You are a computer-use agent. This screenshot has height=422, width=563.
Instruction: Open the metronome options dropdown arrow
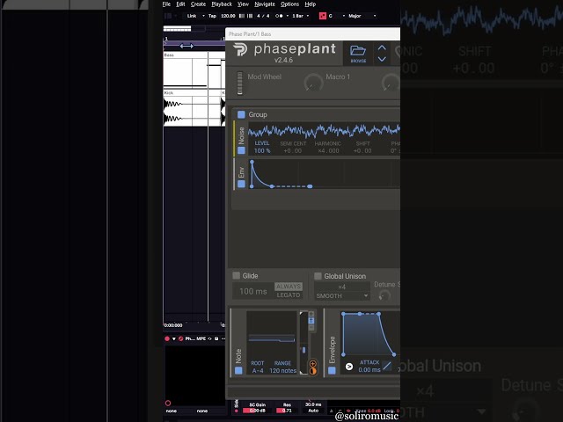[288, 16]
